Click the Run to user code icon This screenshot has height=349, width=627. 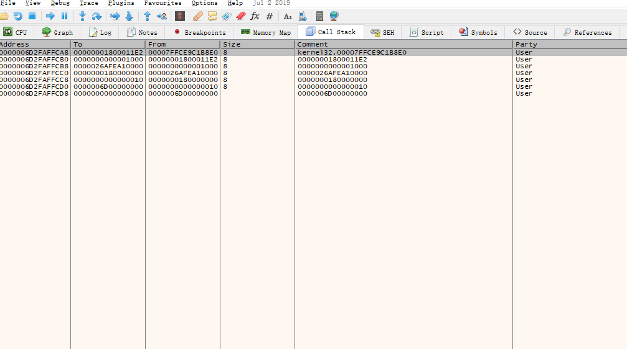(162, 16)
